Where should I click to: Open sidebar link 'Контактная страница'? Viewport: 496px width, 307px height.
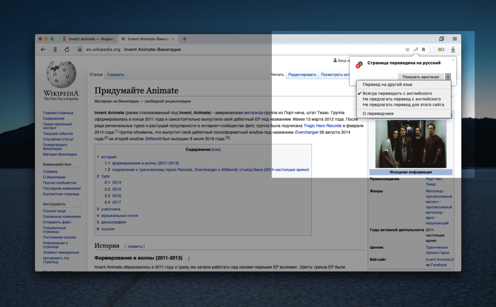pyautogui.click(x=61, y=194)
